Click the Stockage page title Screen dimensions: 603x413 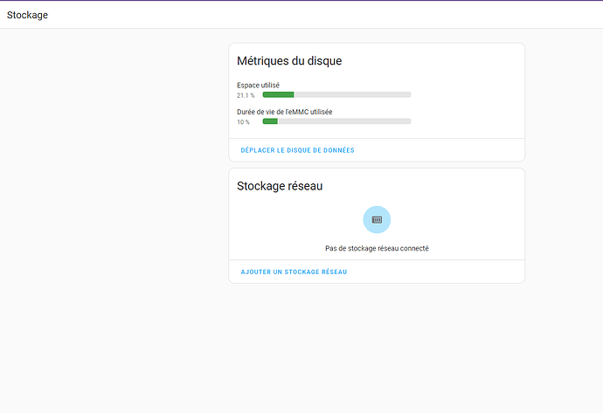27,15
